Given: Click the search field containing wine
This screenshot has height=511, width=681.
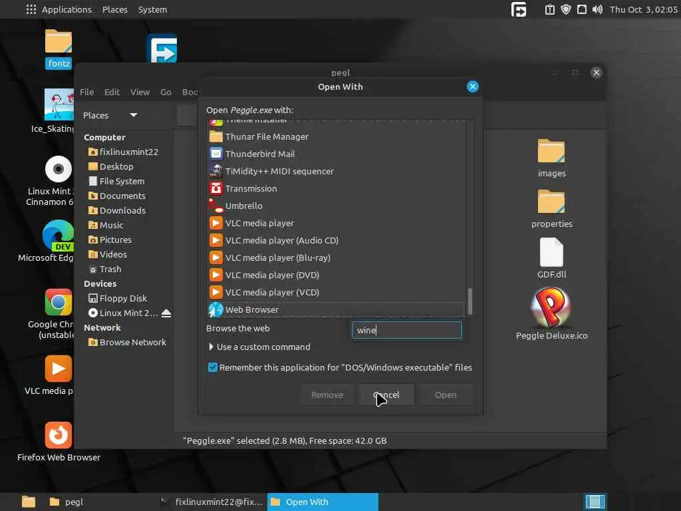Looking at the screenshot, I should tap(406, 330).
